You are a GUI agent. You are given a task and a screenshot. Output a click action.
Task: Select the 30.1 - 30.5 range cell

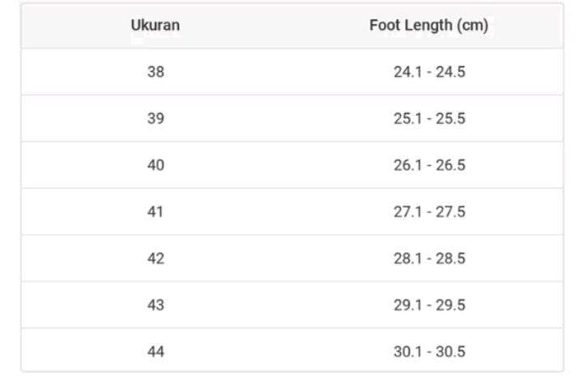428,351
